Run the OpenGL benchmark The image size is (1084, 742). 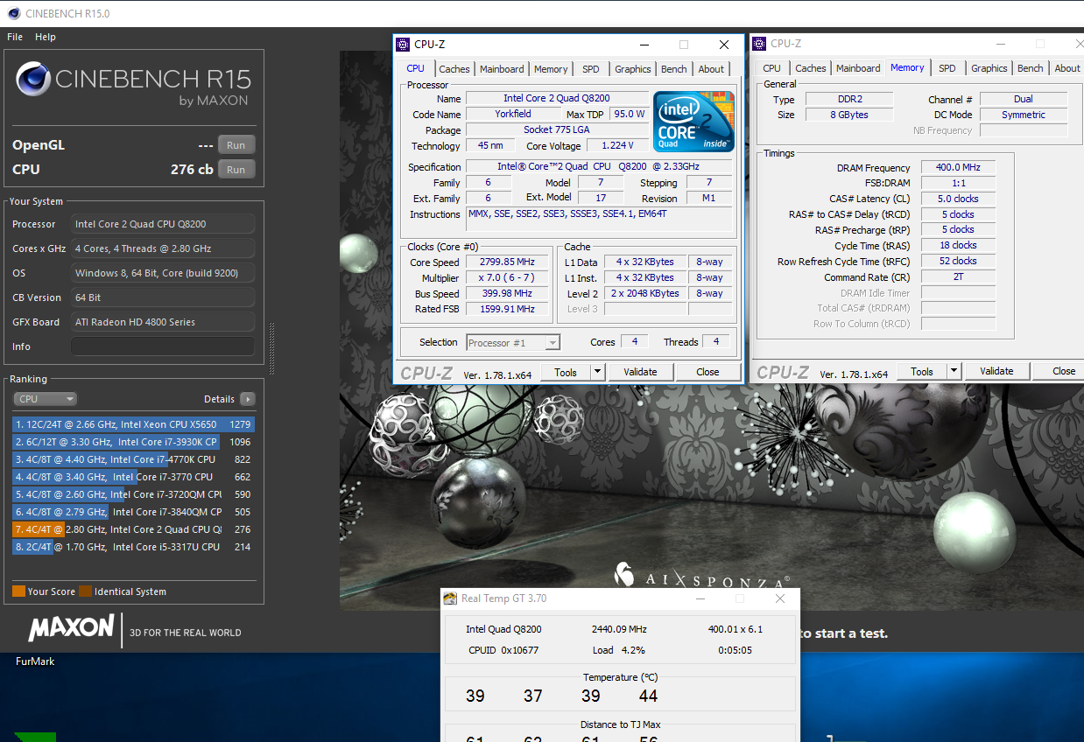point(236,145)
